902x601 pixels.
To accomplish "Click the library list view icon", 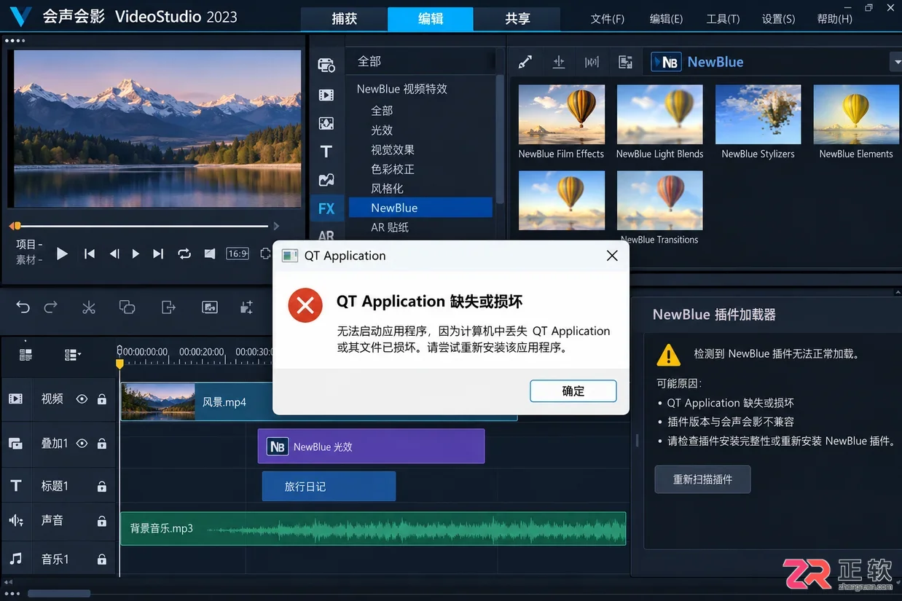I will pyautogui.click(x=625, y=63).
